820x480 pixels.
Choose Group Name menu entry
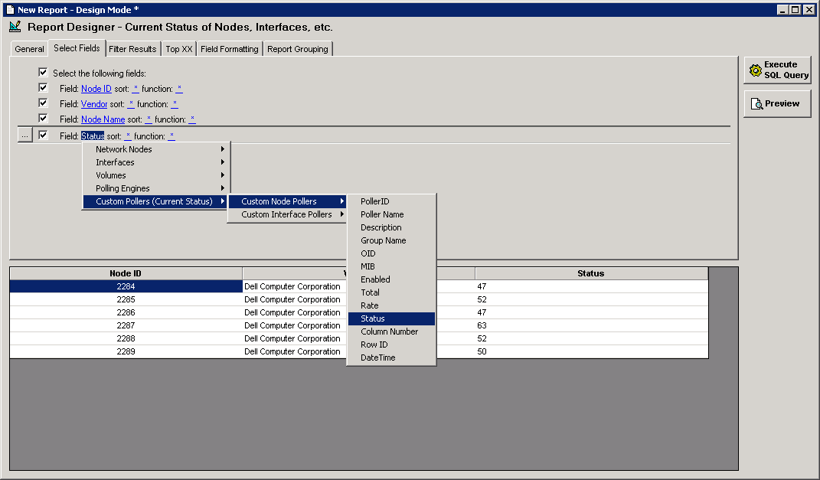(391, 240)
